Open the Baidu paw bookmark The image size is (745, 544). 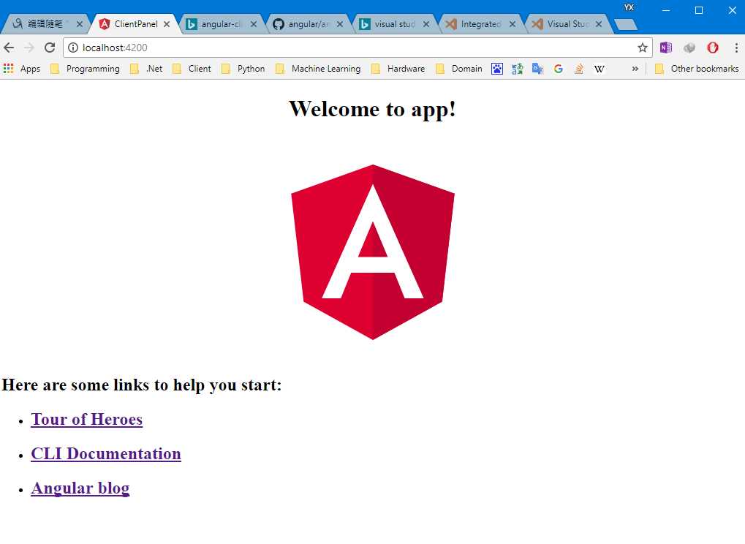pos(497,69)
